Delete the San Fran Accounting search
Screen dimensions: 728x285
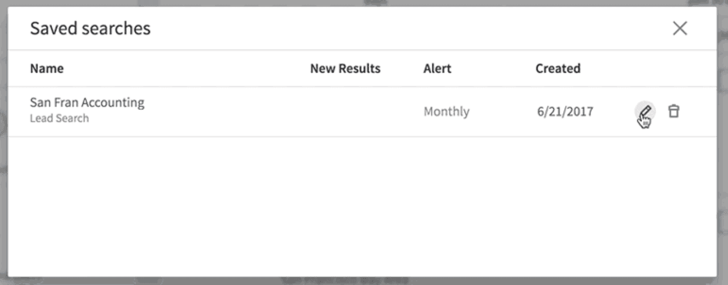[x=673, y=111]
